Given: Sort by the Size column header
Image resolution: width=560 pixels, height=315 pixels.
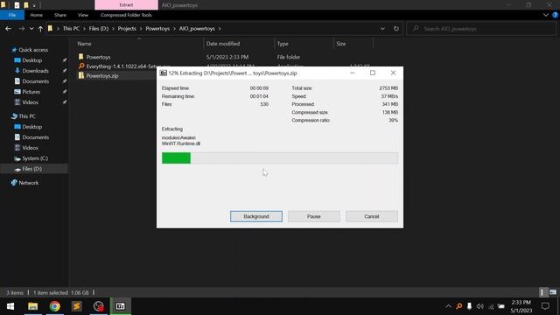Looking at the screenshot, I should coord(341,44).
